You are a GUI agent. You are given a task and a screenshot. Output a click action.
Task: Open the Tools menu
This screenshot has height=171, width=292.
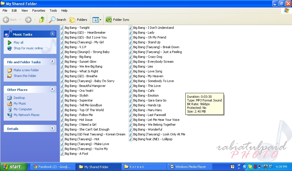[x=53, y=11]
